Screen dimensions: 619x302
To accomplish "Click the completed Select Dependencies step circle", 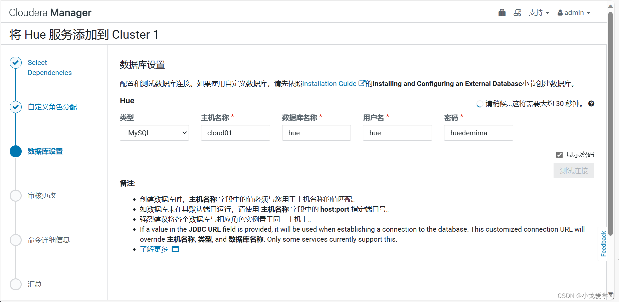I will (16, 63).
